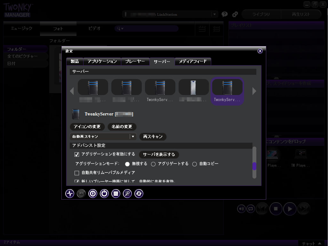Click the 再スキャン button
Image resolution: width=328 pixels, height=246 pixels.
coord(153,137)
